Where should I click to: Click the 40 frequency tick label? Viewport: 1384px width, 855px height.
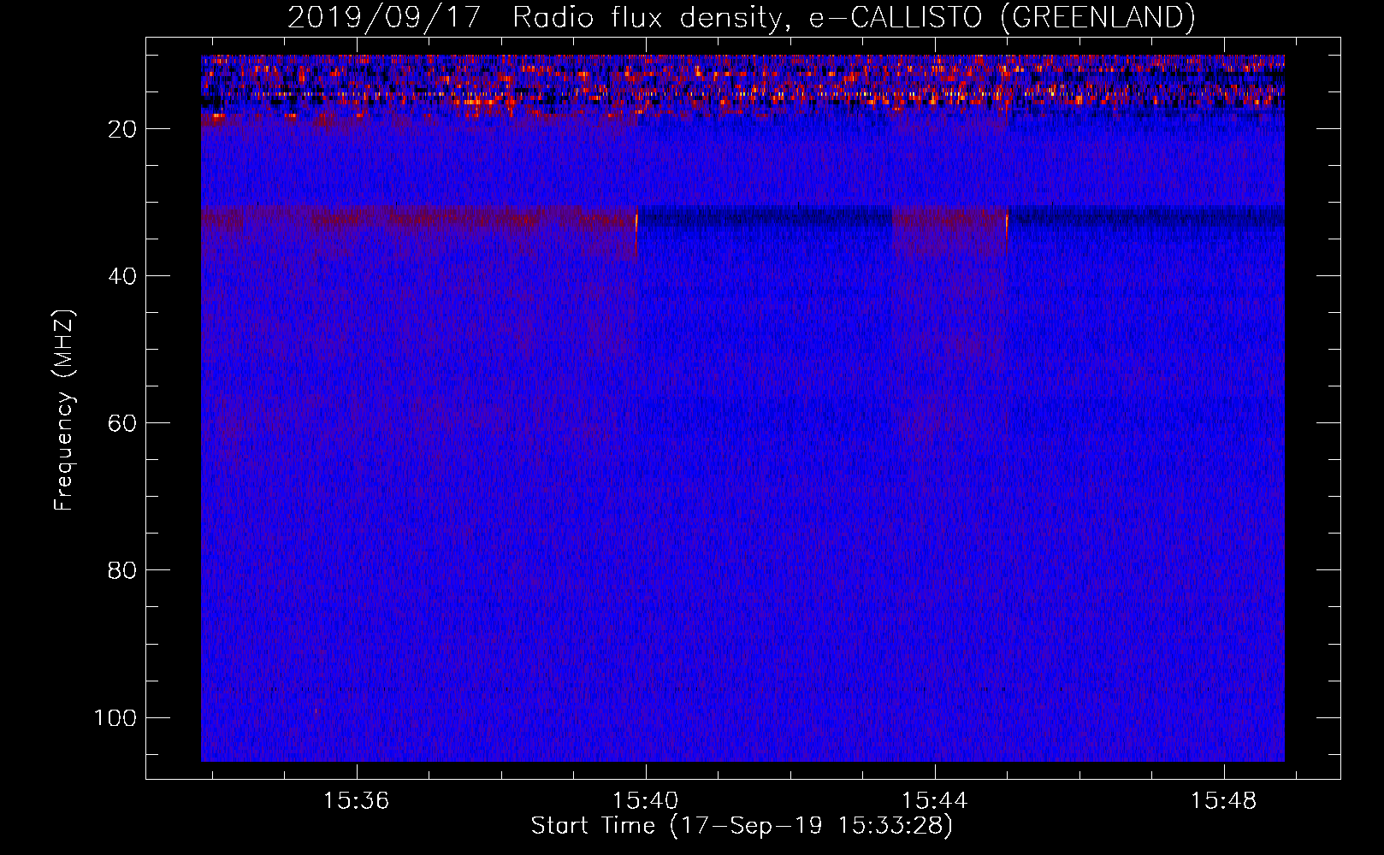coord(121,276)
